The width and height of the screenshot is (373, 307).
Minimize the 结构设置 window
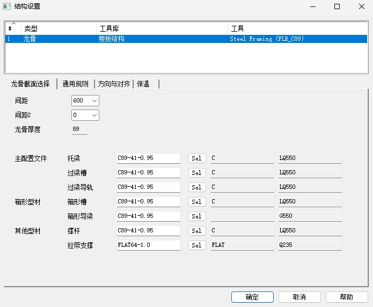[x=313, y=6]
